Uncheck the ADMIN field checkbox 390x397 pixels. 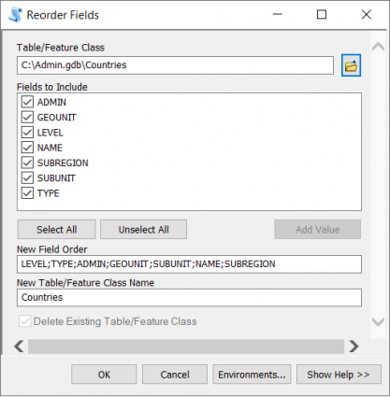coord(27,102)
